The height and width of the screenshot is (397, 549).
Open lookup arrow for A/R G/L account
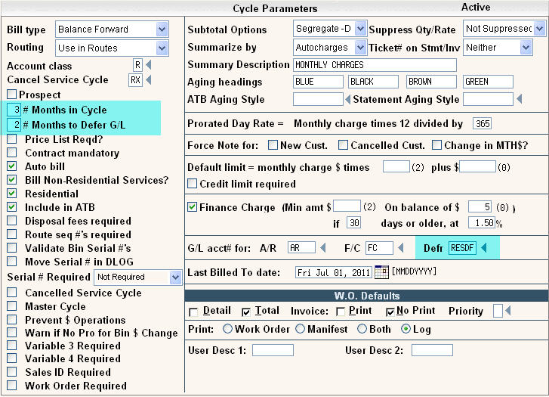click(322, 248)
